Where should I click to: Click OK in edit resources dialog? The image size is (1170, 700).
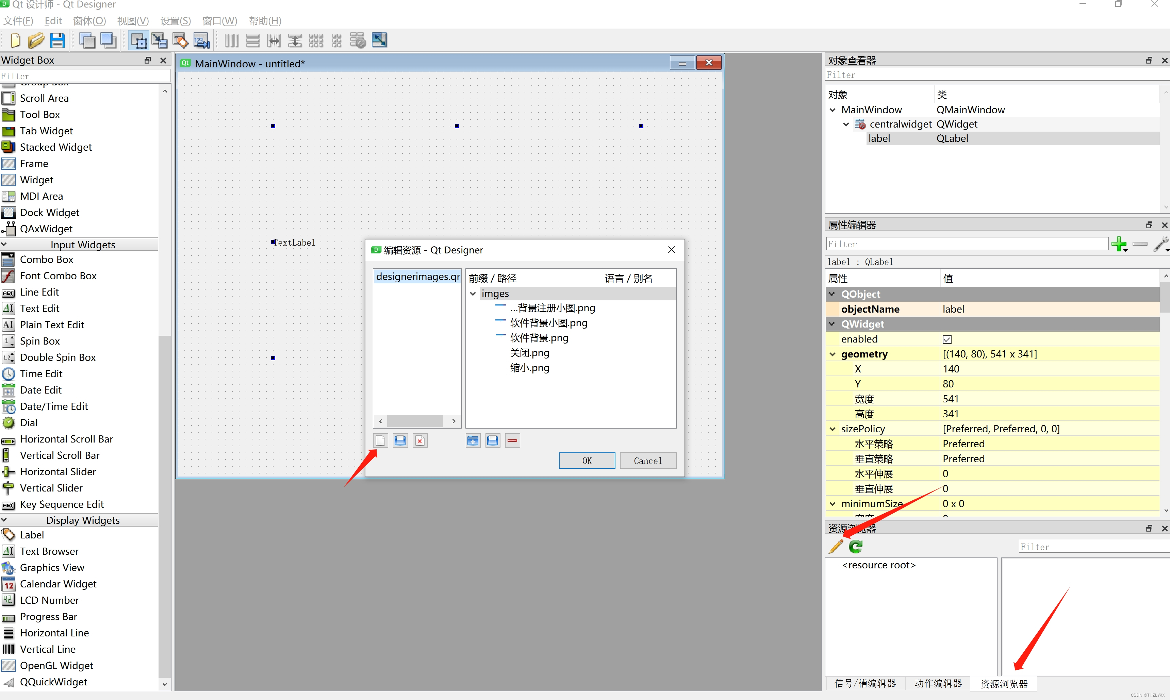pos(587,461)
